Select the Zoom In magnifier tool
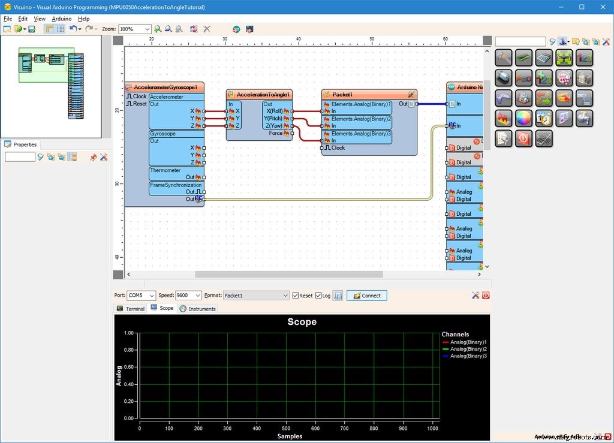 click(x=158, y=28)
